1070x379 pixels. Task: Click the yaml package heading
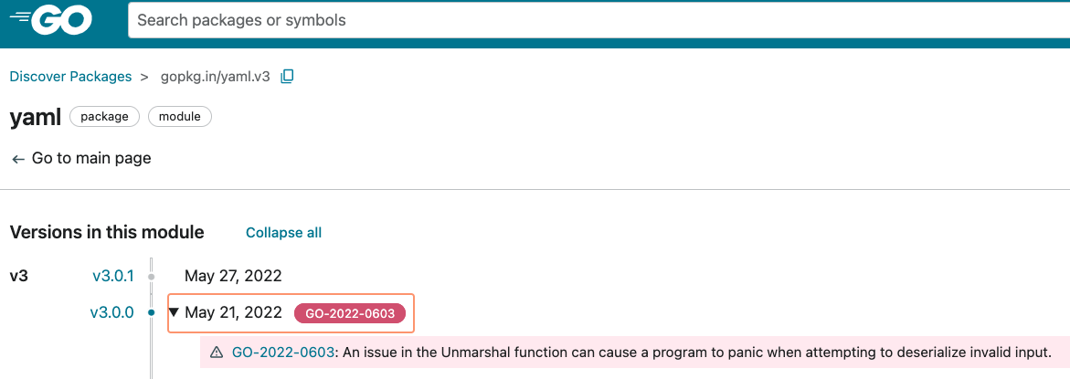click(x=36, y=117)
